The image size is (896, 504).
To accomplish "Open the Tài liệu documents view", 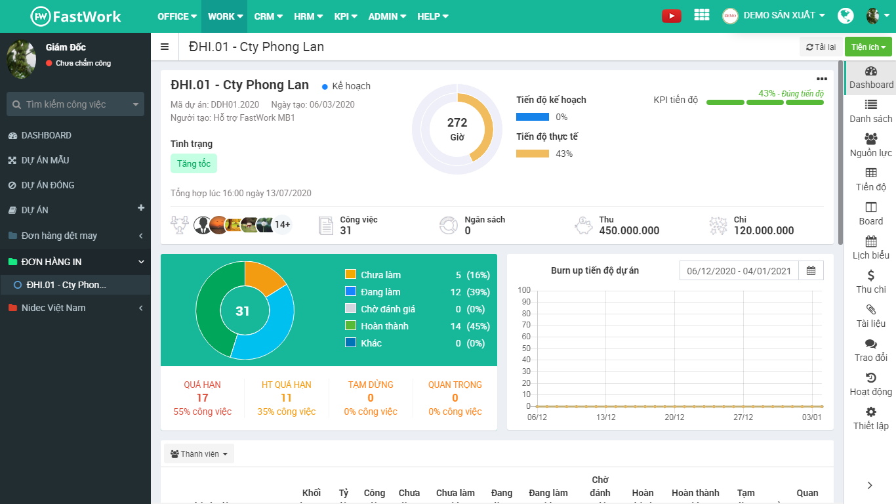I will click(x=871, y=317).
